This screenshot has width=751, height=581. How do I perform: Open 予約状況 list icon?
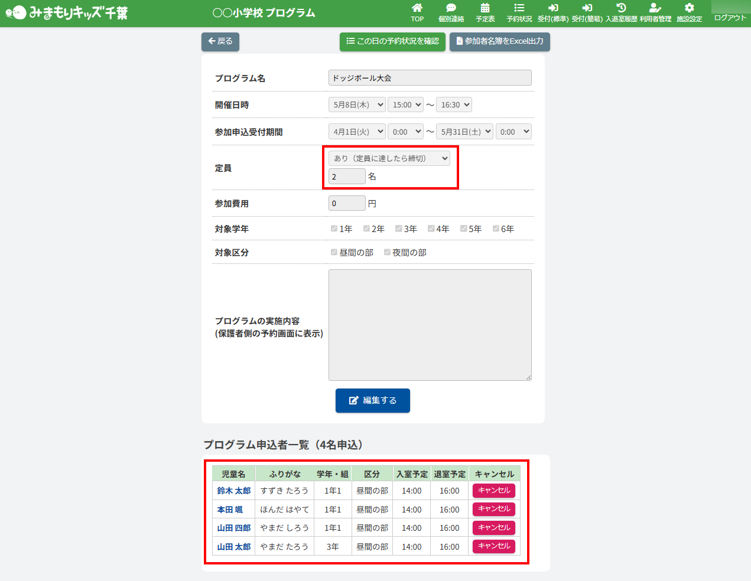click(519, 8)
